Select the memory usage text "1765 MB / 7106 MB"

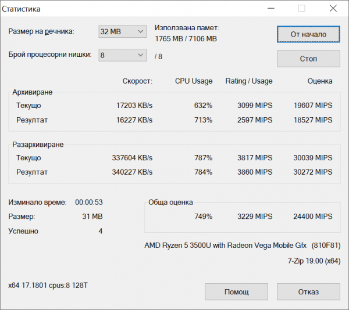coord(186,39)
